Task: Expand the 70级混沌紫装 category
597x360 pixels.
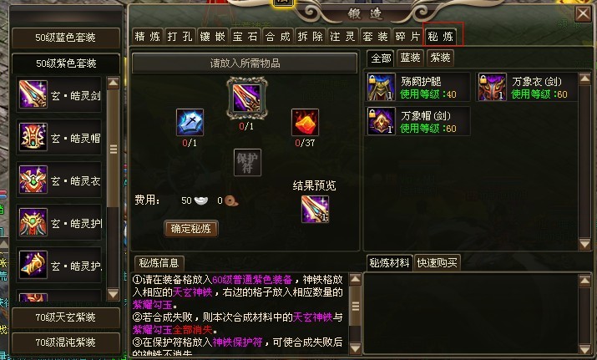Action: 65,342
